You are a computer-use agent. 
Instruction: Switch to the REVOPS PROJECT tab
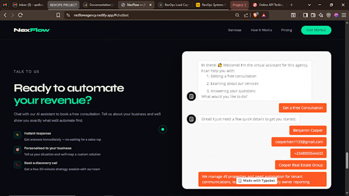[x=64, y=5]
